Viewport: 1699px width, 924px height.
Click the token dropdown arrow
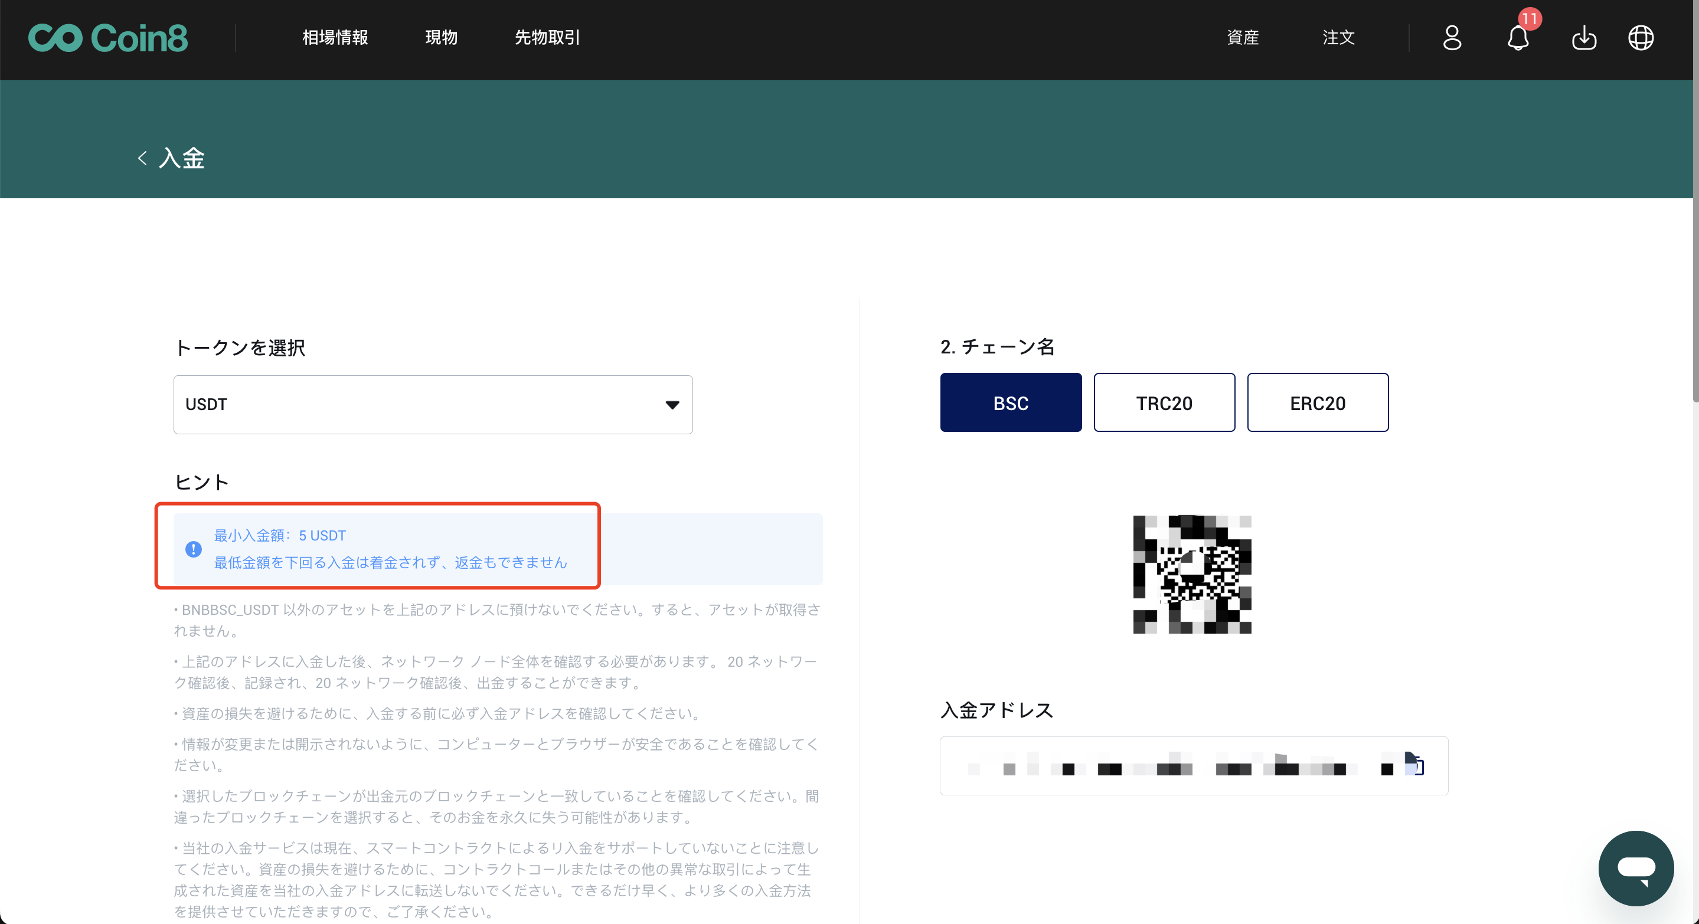[672, 405]
